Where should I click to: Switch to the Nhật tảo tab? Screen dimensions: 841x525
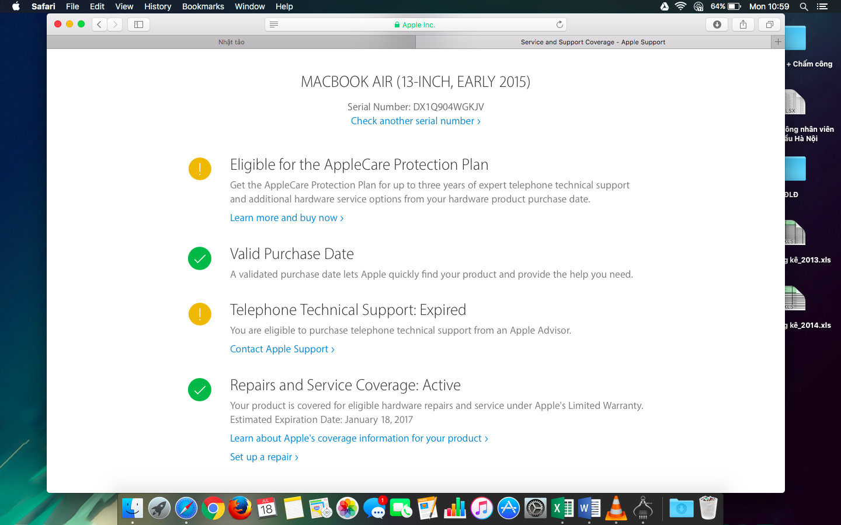click(x=231, y=42)
